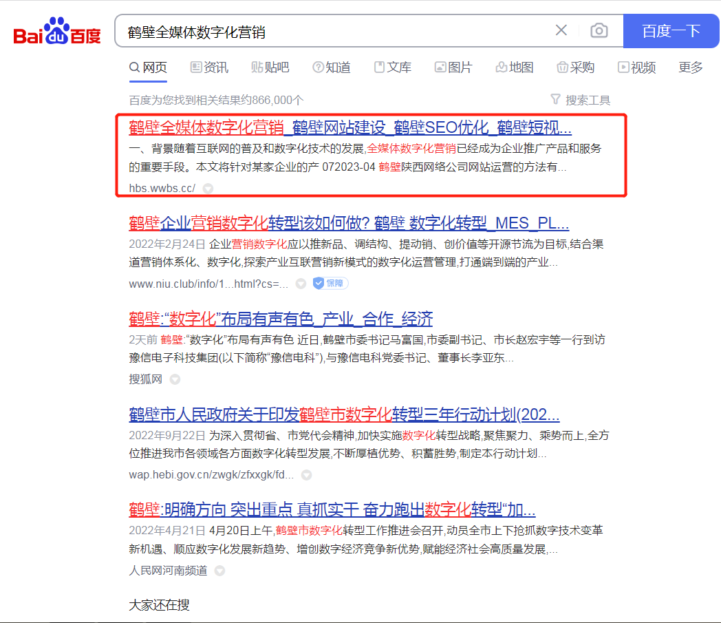Focus the search input field
This screenshot has height=623, width=721.
[x=336, y=31]
